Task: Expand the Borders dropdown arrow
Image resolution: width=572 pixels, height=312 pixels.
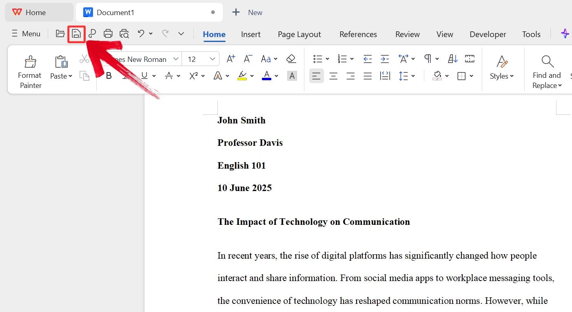Action: click(472, 76)
